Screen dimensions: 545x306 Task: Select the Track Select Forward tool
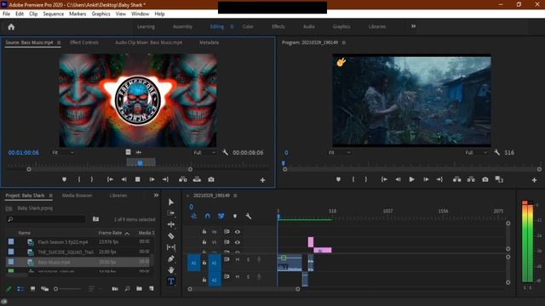coord(171,213)
